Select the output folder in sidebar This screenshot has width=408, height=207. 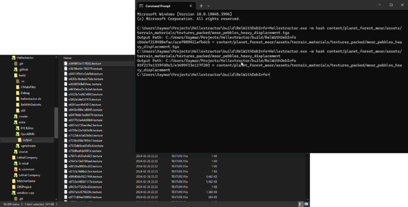(27, 140)
